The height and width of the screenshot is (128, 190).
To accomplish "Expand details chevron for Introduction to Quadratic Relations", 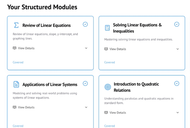I will (x=178, y=113).
